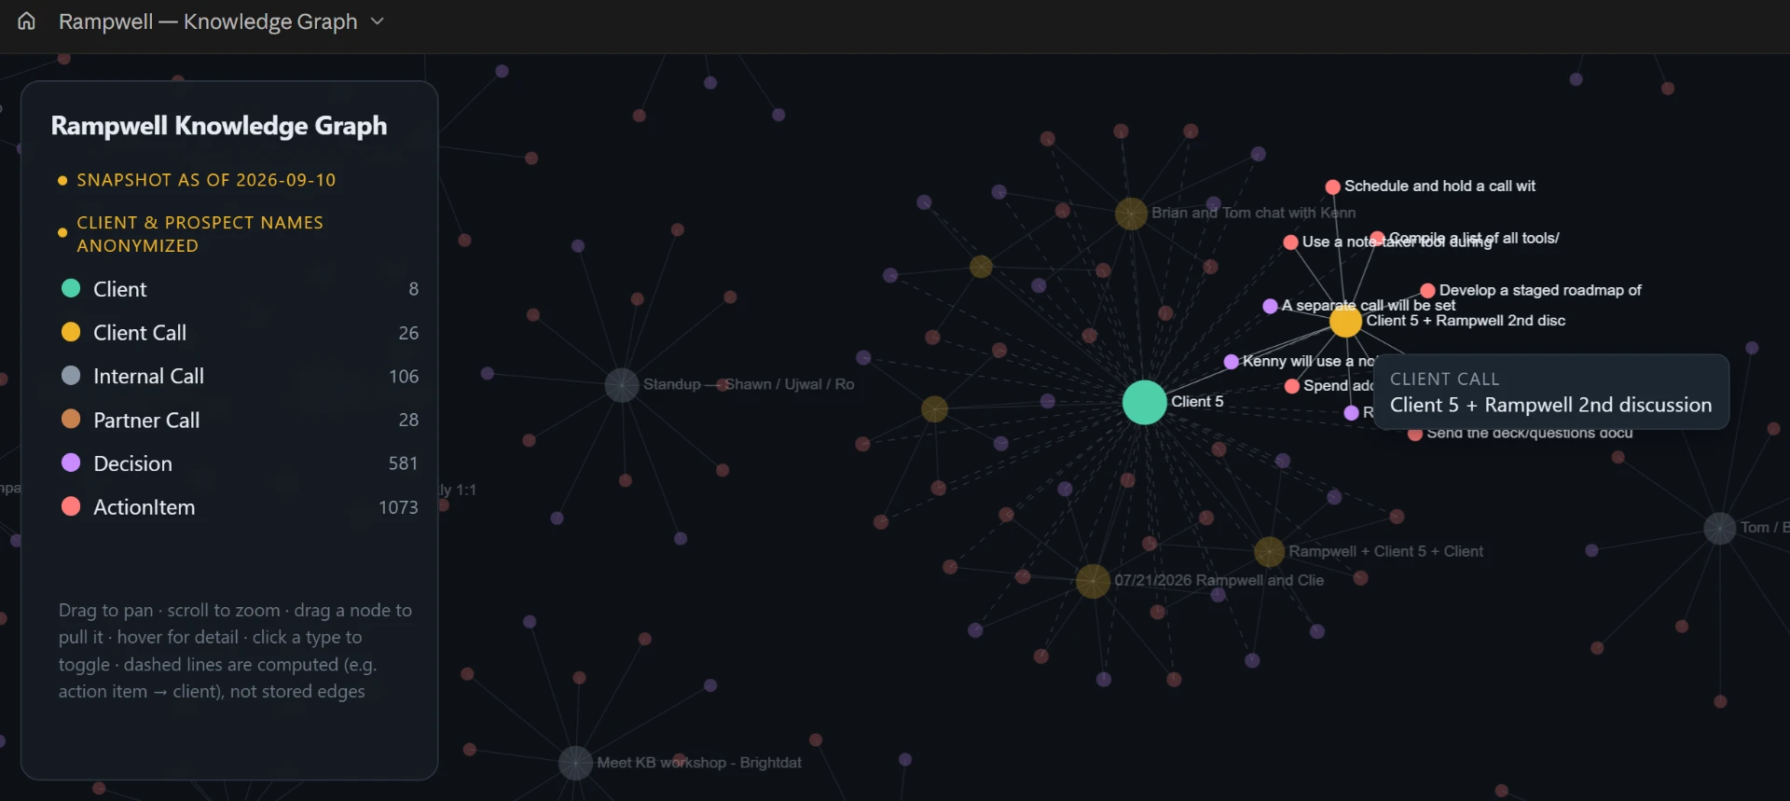Click the Develop a staged roadmap action node
1790x801 pixels.
1427,291
